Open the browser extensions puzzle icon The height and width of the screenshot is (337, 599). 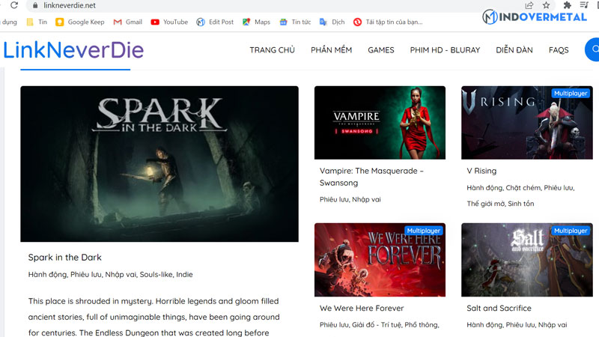point(567,5)
